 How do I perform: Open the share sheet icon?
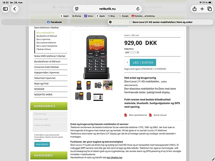[x=194, y=9]
